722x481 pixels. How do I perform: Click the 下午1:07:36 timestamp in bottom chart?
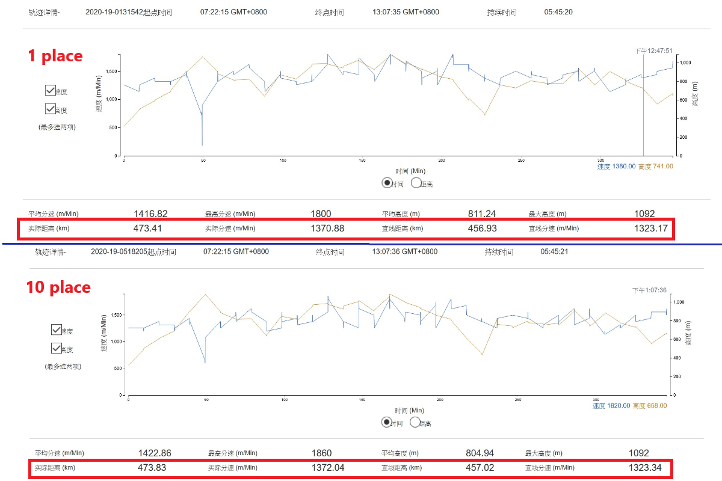[649, 290]
